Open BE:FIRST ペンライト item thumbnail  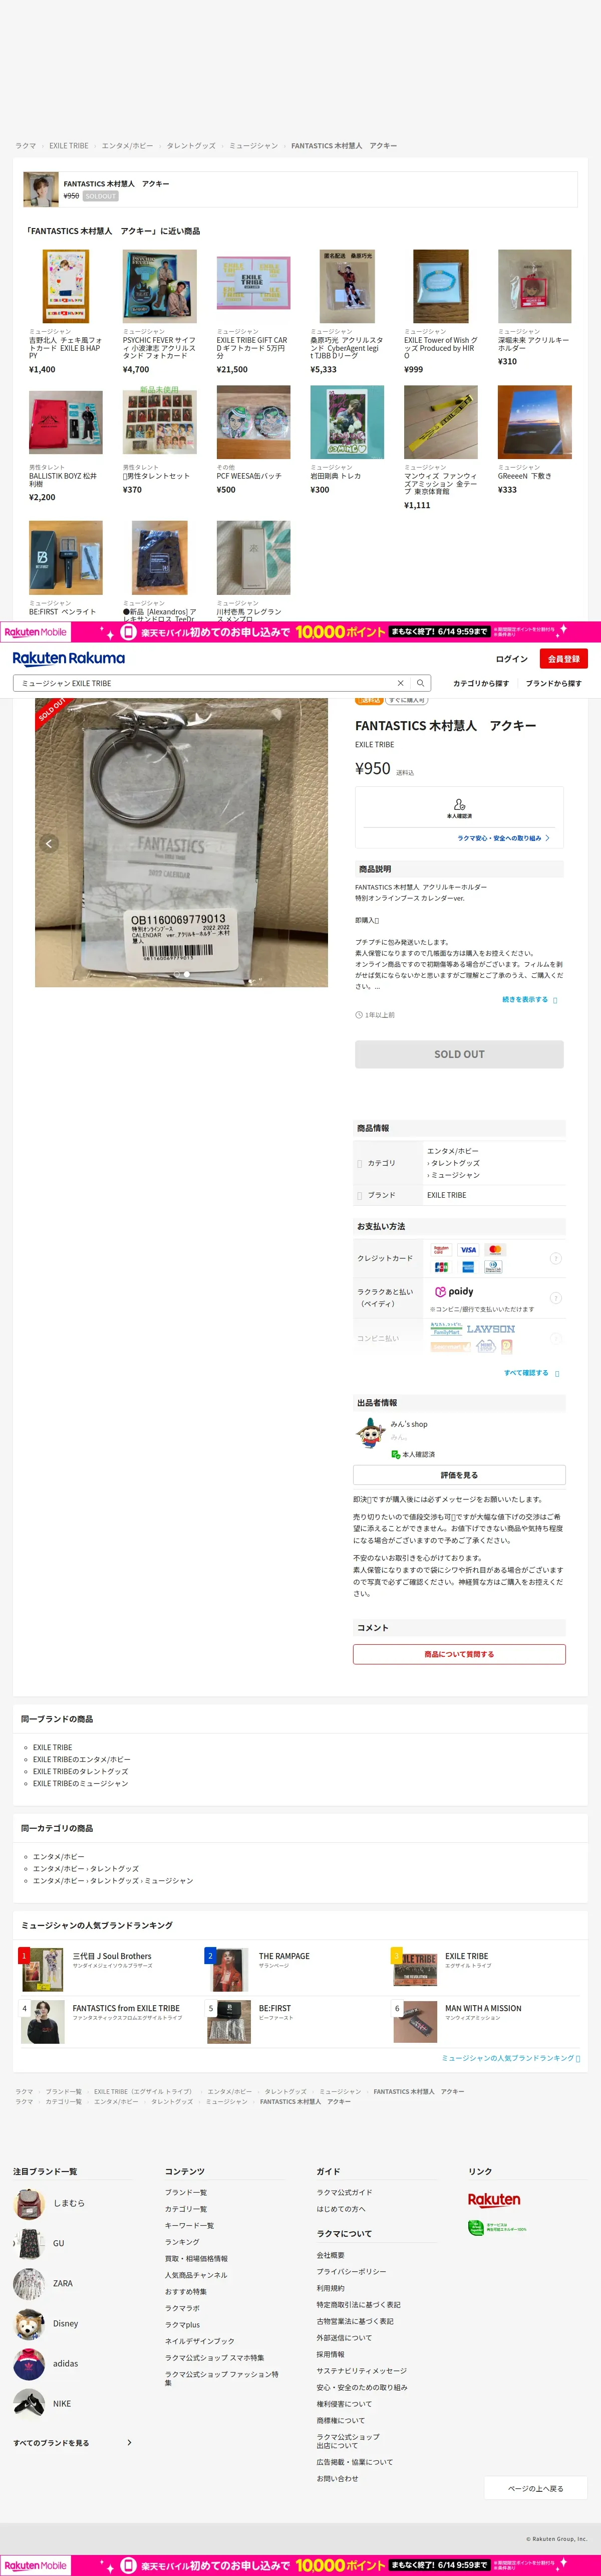pyautogui.click(x=66, y=558)
